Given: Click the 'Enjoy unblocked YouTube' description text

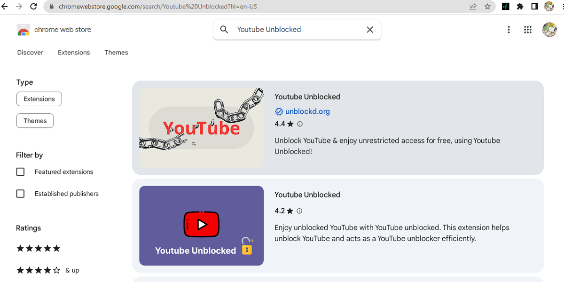Looking at the screenshot, I should (x=392, y=233).
